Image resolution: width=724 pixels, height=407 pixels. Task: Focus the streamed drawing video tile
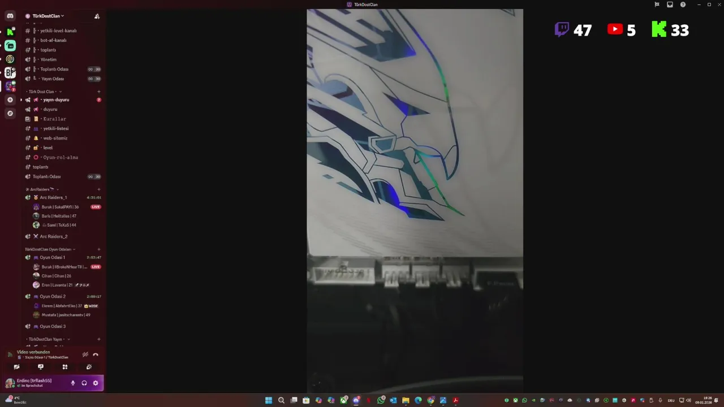point(415,201)
